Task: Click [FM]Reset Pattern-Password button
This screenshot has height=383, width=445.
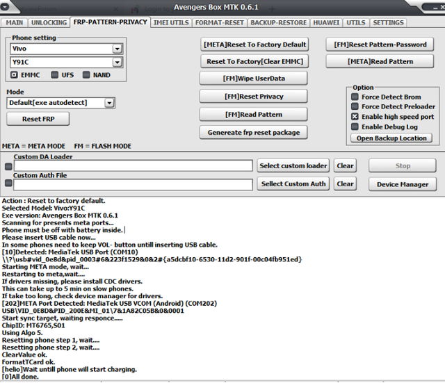Action: pyautogui.click(x=380, y=44)
